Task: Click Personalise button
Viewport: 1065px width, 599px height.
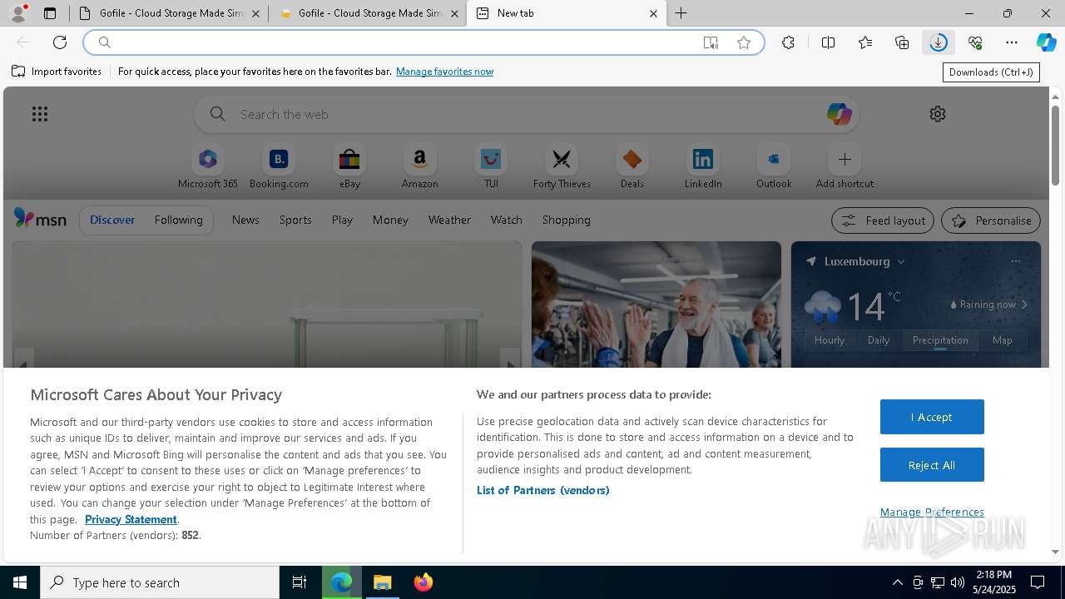Action: point(991,220)
